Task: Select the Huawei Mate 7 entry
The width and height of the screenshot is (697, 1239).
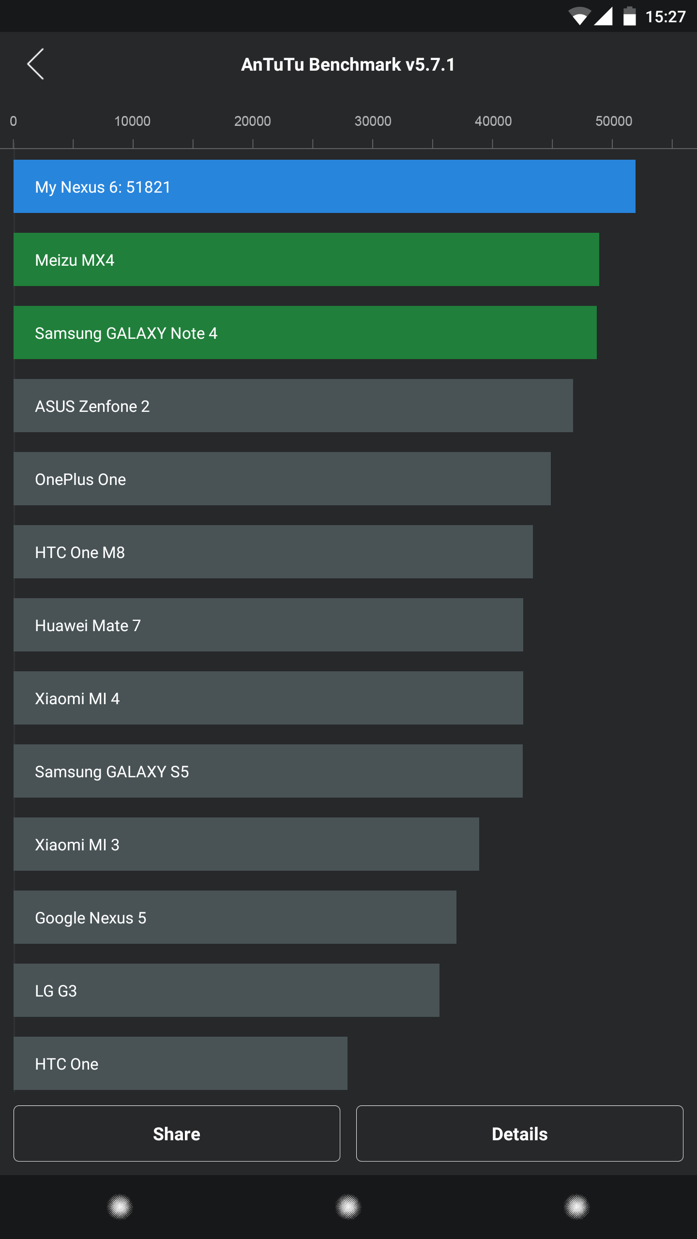Action: (x=268, y=625)
